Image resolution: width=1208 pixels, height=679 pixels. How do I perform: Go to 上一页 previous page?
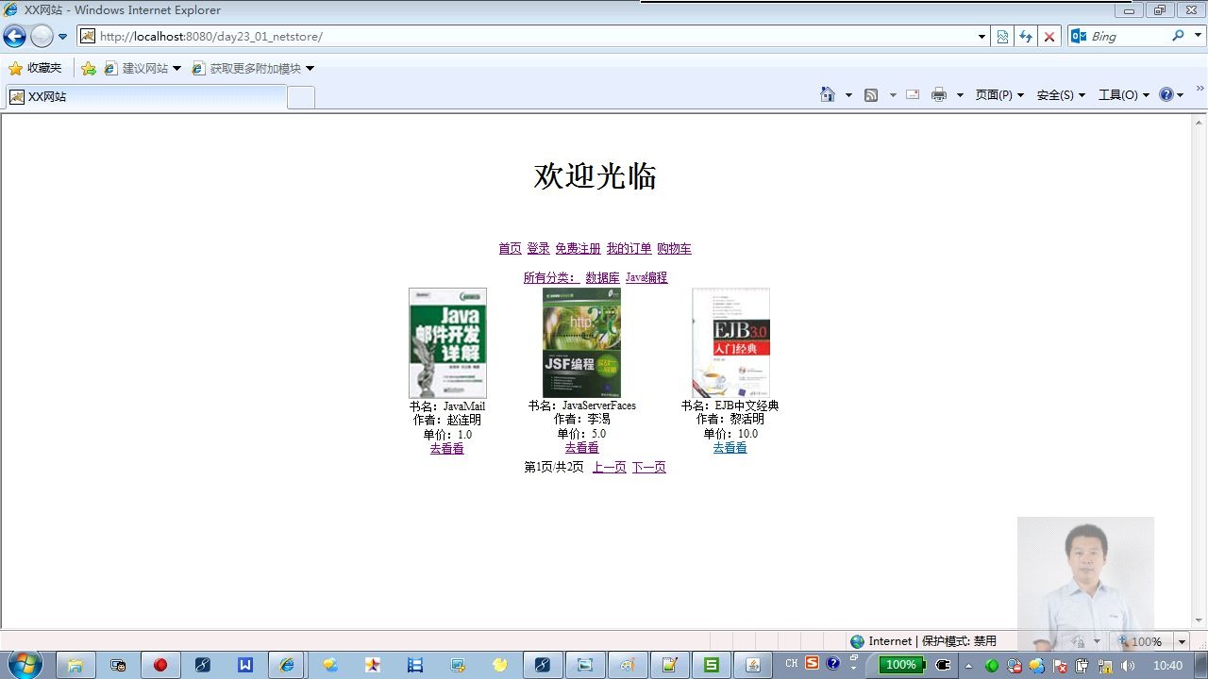click(x=610, y=468)
